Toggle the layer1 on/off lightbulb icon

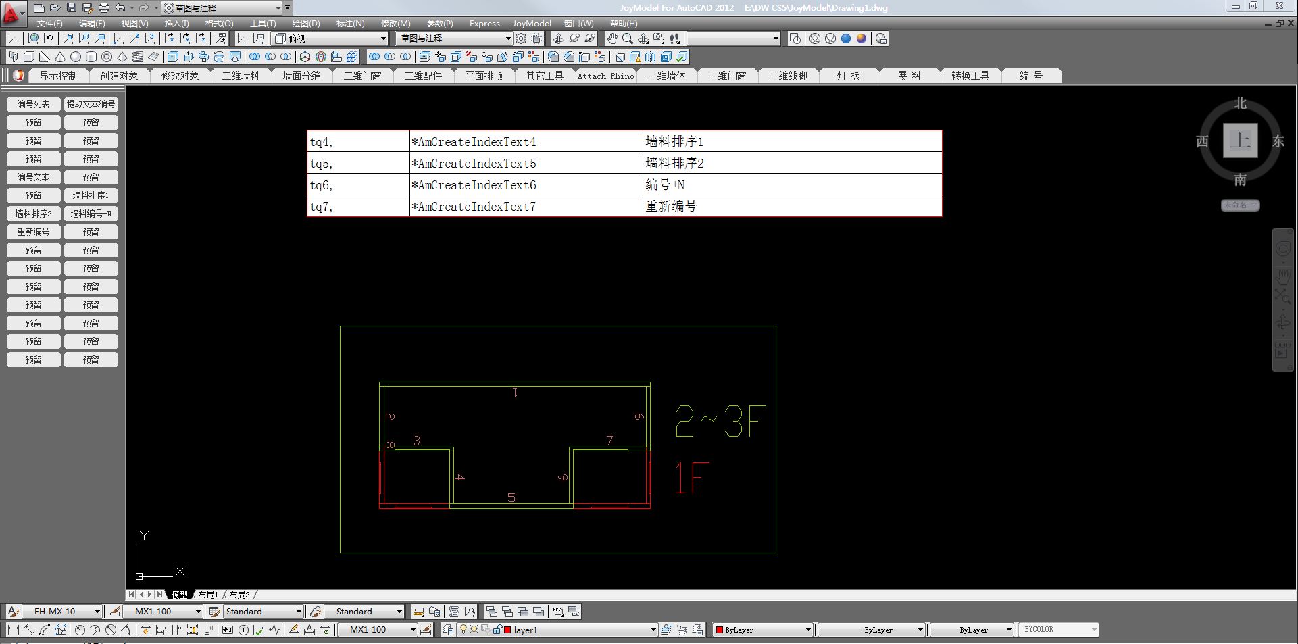pos(464,630)
